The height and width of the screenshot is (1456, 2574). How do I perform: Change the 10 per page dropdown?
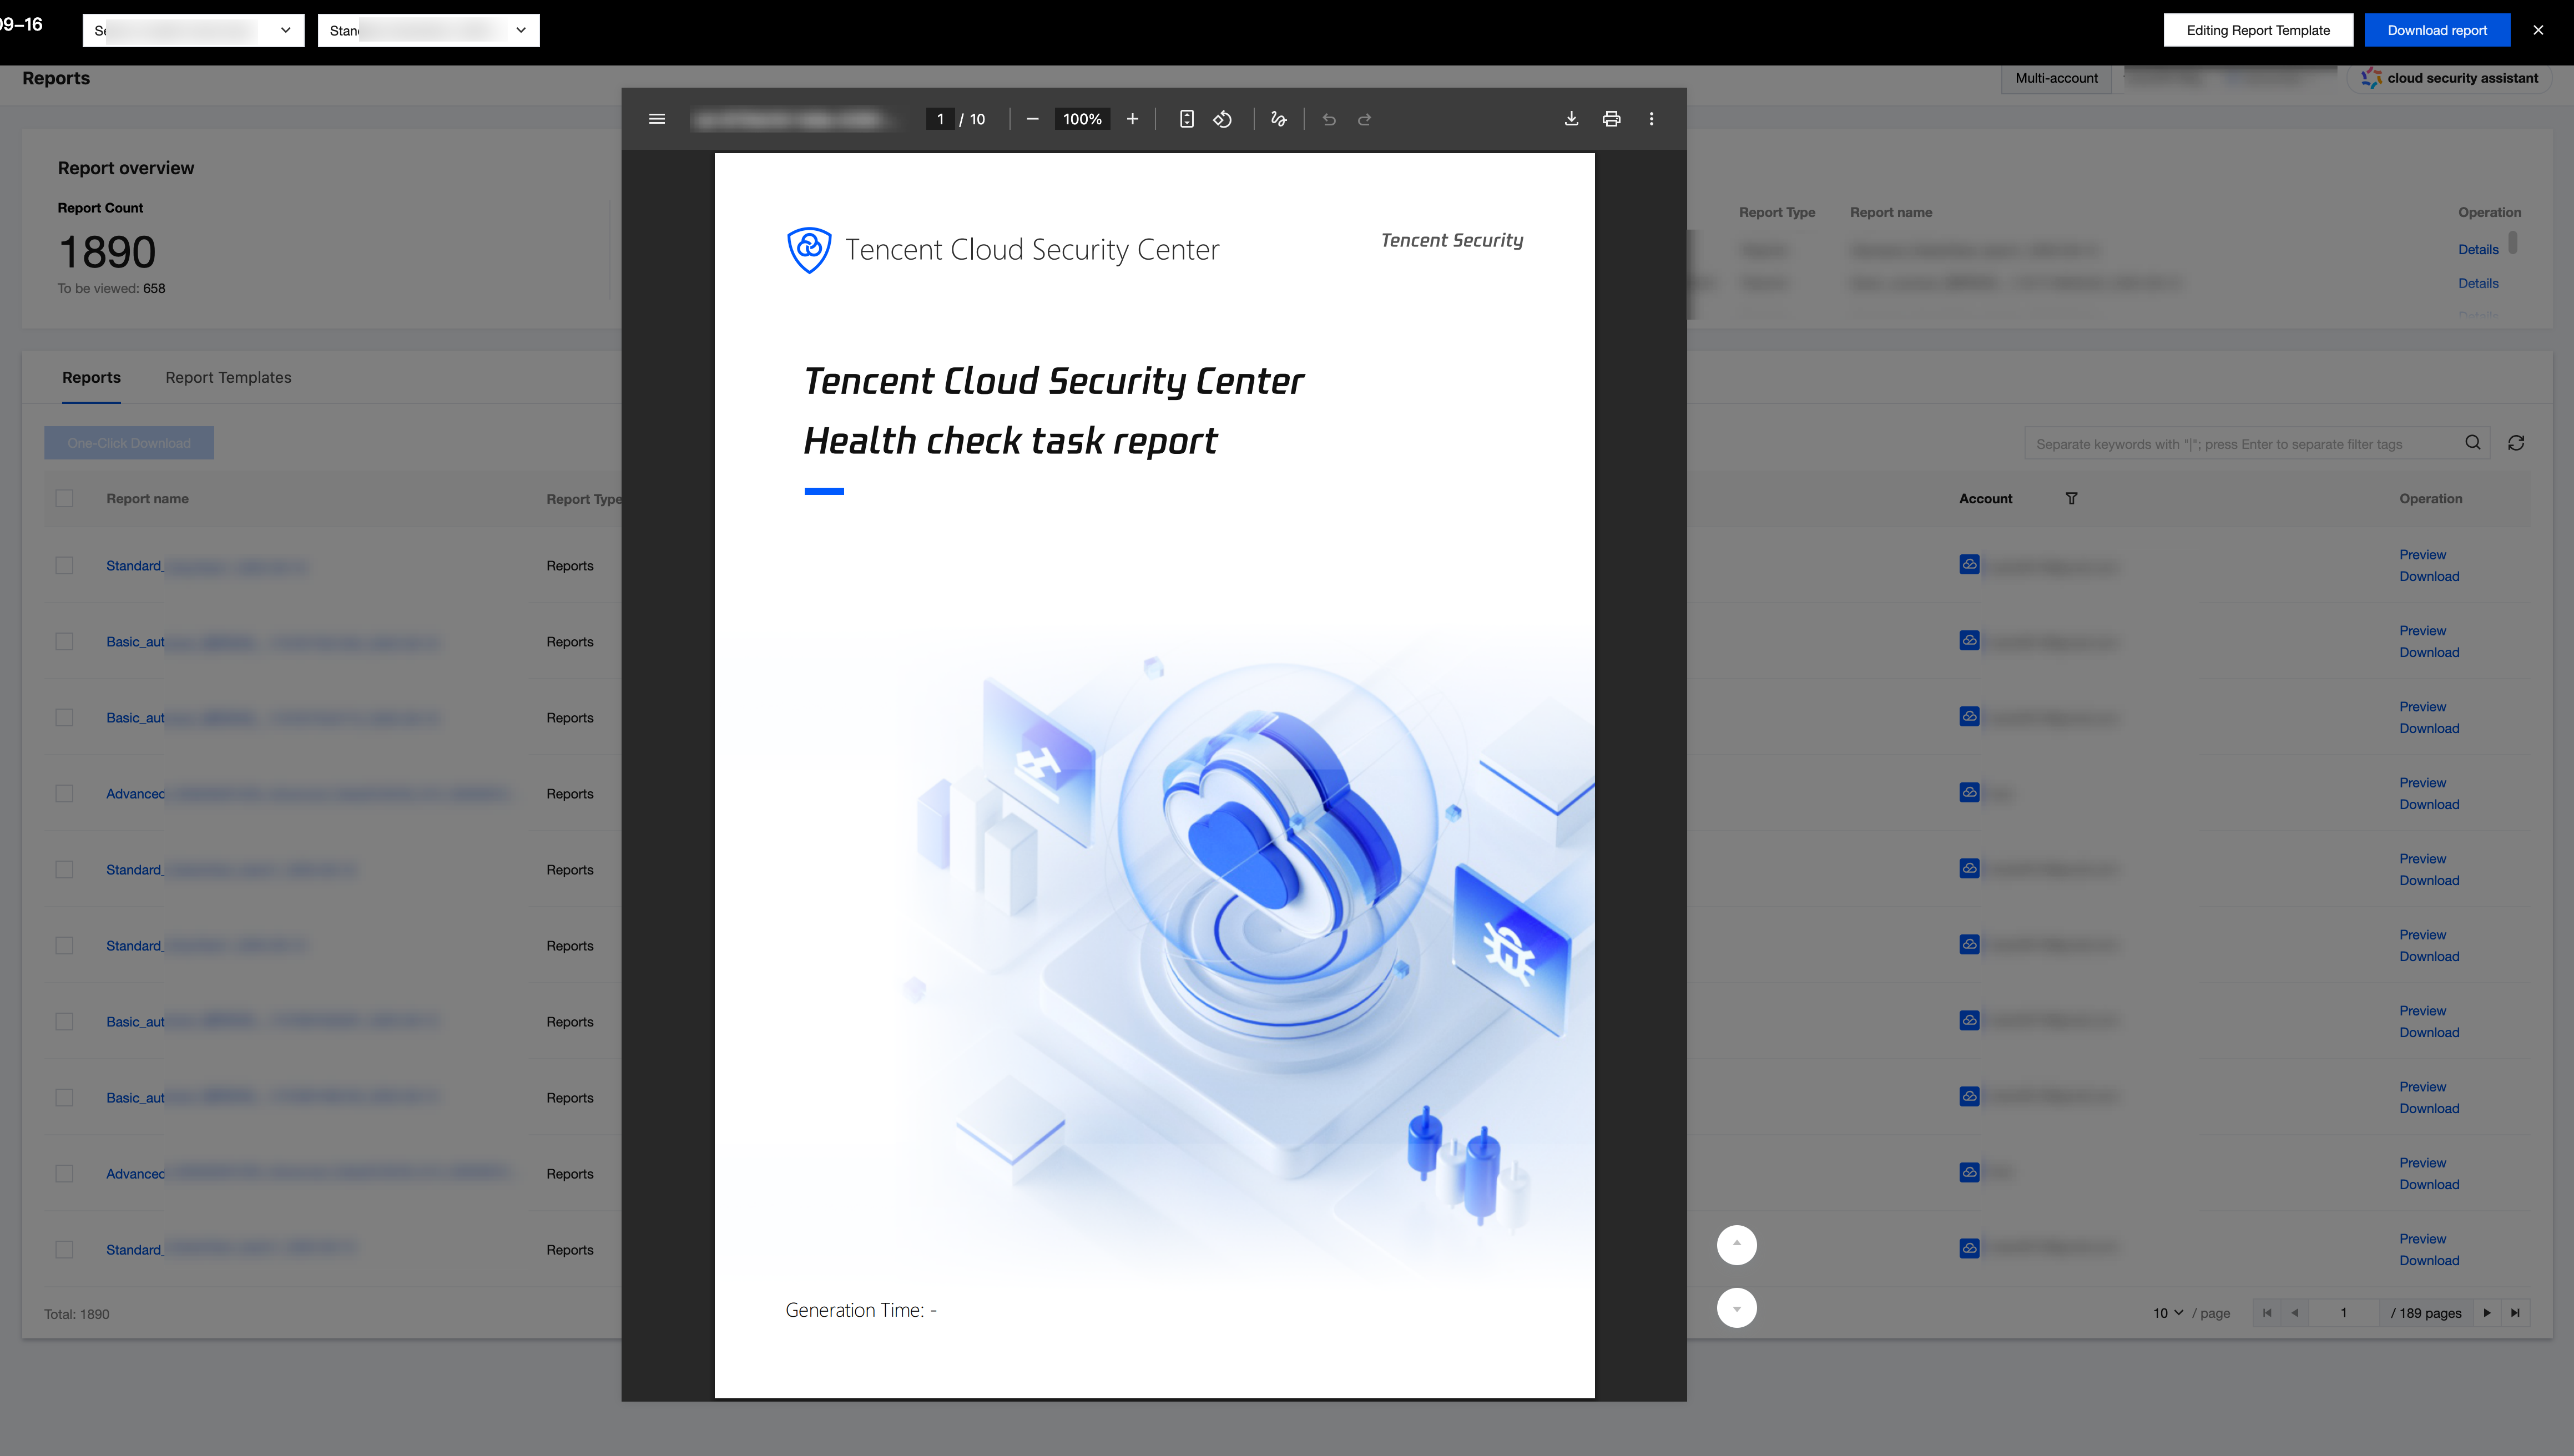2167,1313
